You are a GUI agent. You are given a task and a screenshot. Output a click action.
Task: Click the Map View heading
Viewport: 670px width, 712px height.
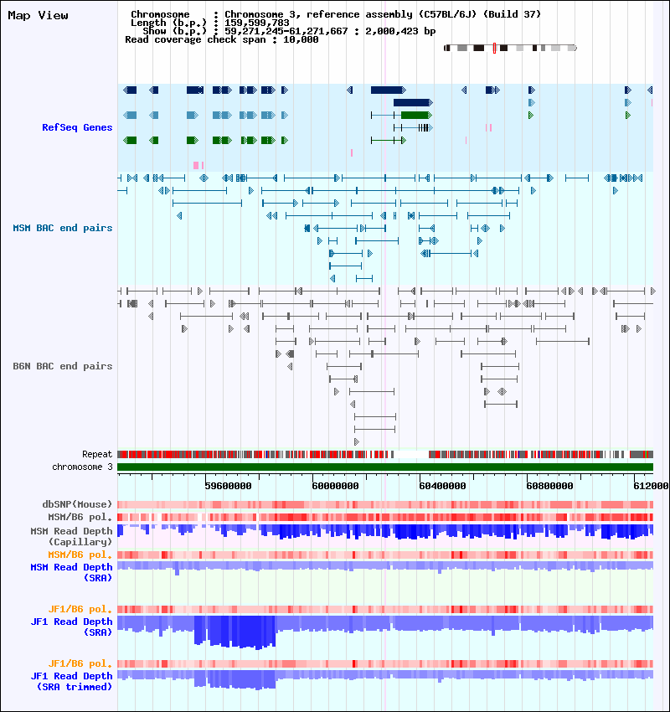point(39,15)
